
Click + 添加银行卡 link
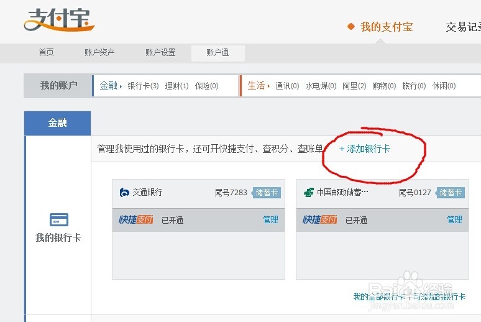tap(364, 149)
